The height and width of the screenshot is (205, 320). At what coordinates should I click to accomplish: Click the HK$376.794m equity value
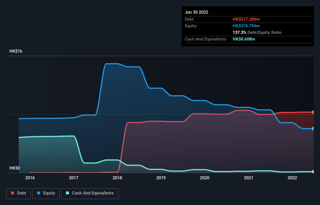[x=246, y=26]
